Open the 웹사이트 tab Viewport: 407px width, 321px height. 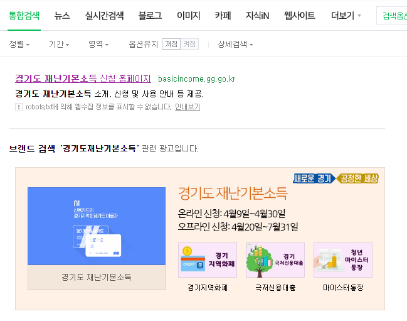300,16
